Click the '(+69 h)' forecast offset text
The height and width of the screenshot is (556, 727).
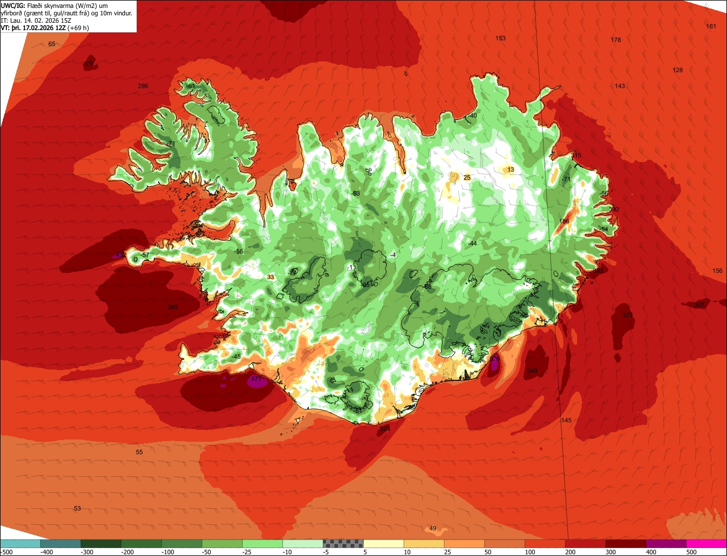tap(78, 27)
